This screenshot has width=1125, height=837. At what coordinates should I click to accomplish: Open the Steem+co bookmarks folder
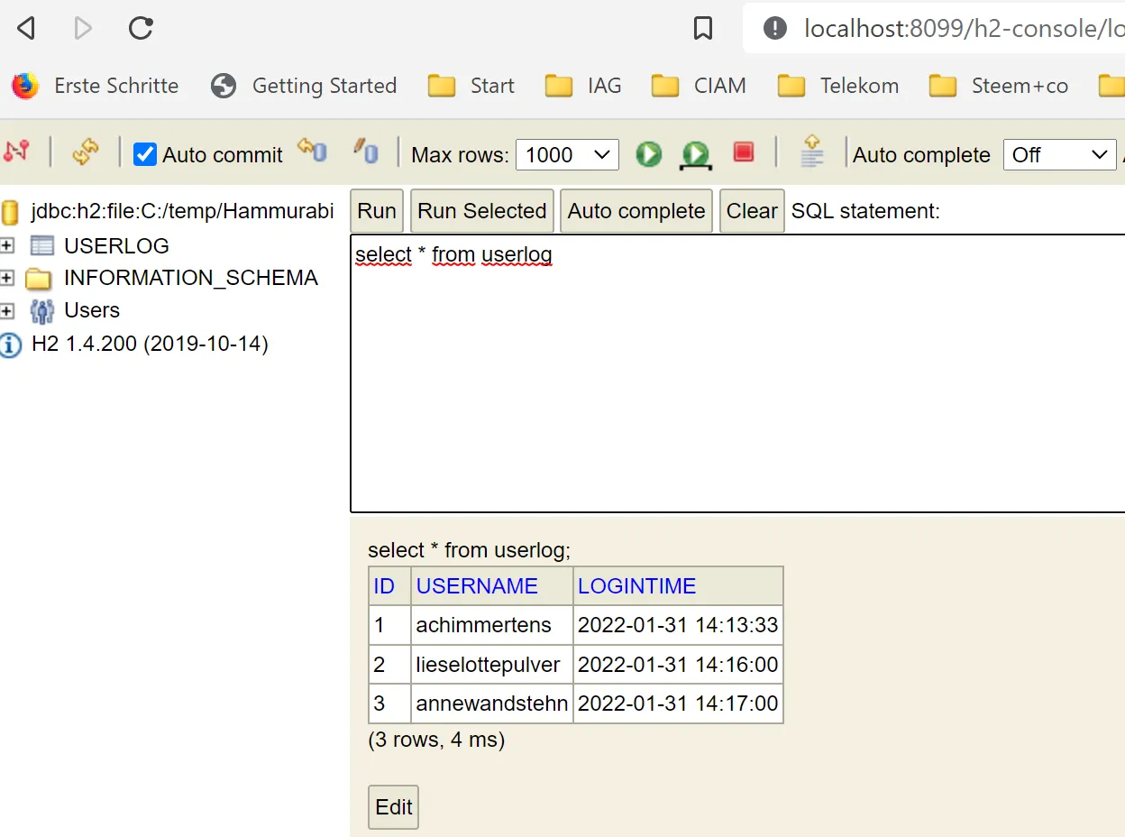[998, 86]
